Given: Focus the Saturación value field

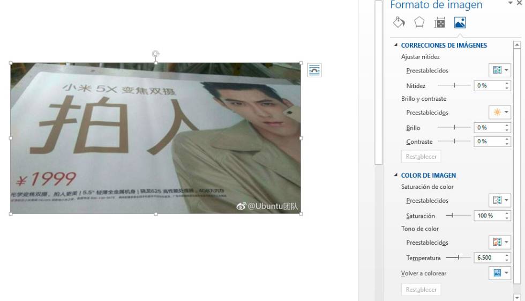Looking at the screenshot, I should [489, 216].
